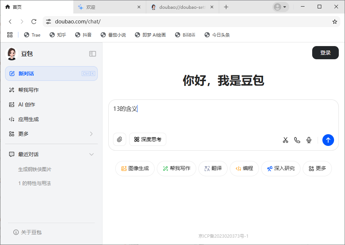Click the 豆包 title in the sidebar

point(27,54)
